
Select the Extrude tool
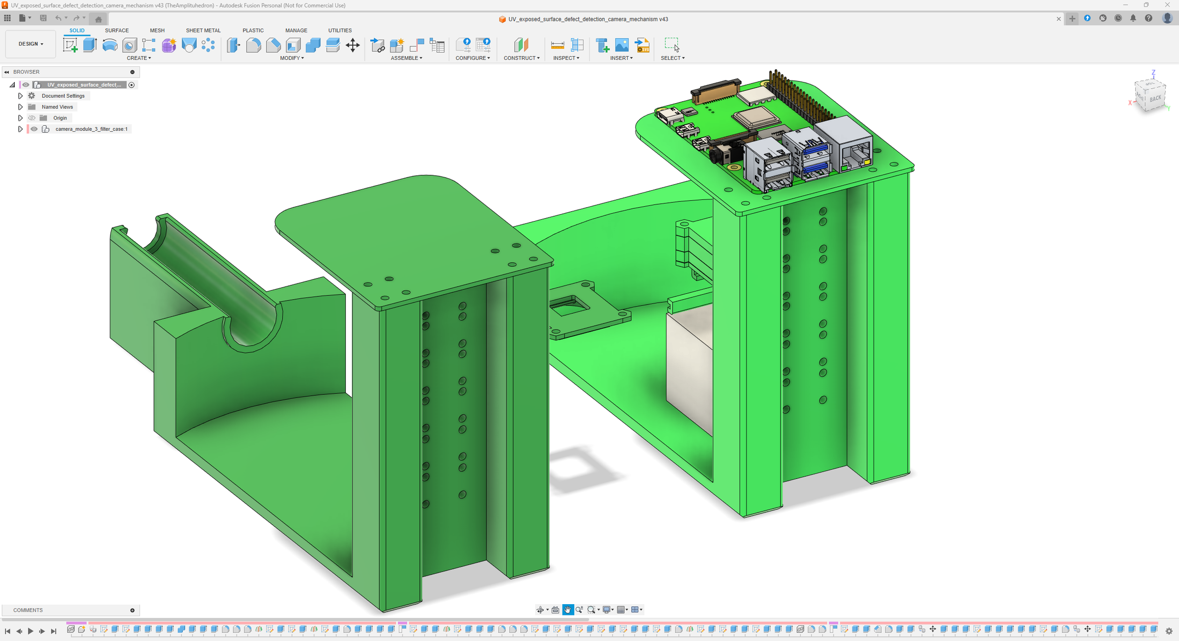(x=90, y=45)
